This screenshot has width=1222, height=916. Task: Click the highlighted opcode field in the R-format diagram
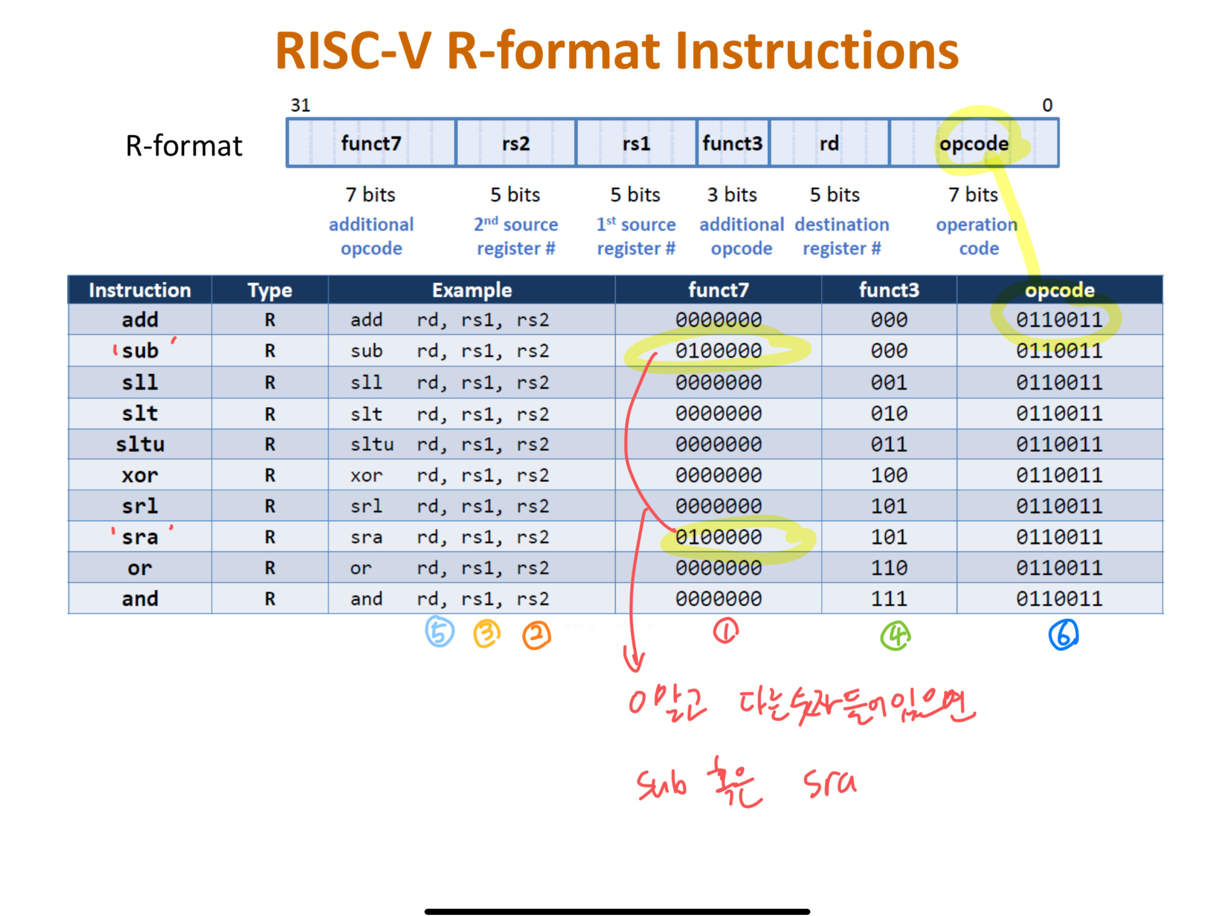973,143
